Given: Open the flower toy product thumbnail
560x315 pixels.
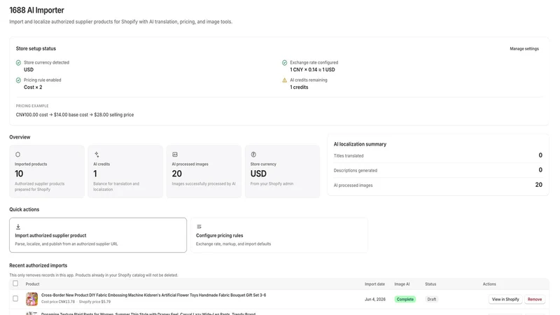Looking at the screenshot, I should (x=31, y=299).
